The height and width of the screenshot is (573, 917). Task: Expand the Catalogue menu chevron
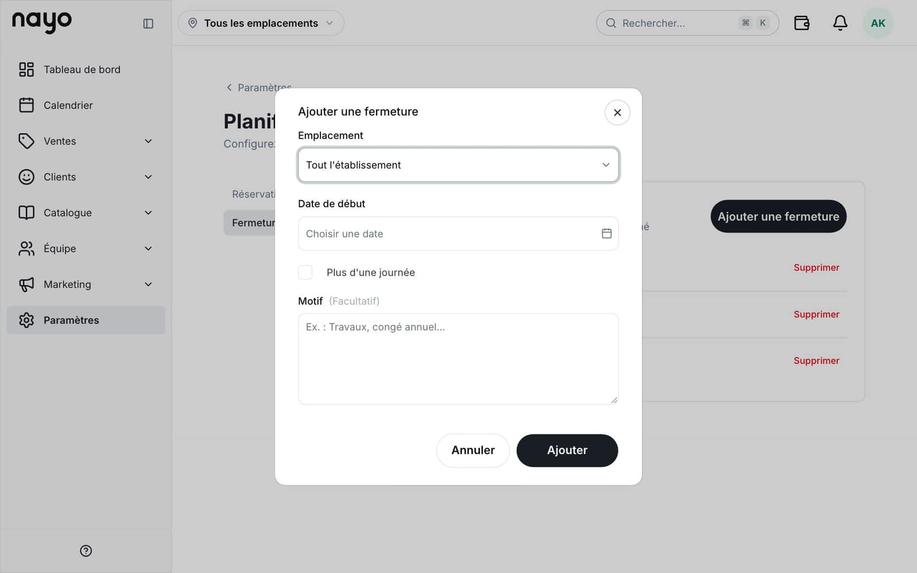pos(148,213)
